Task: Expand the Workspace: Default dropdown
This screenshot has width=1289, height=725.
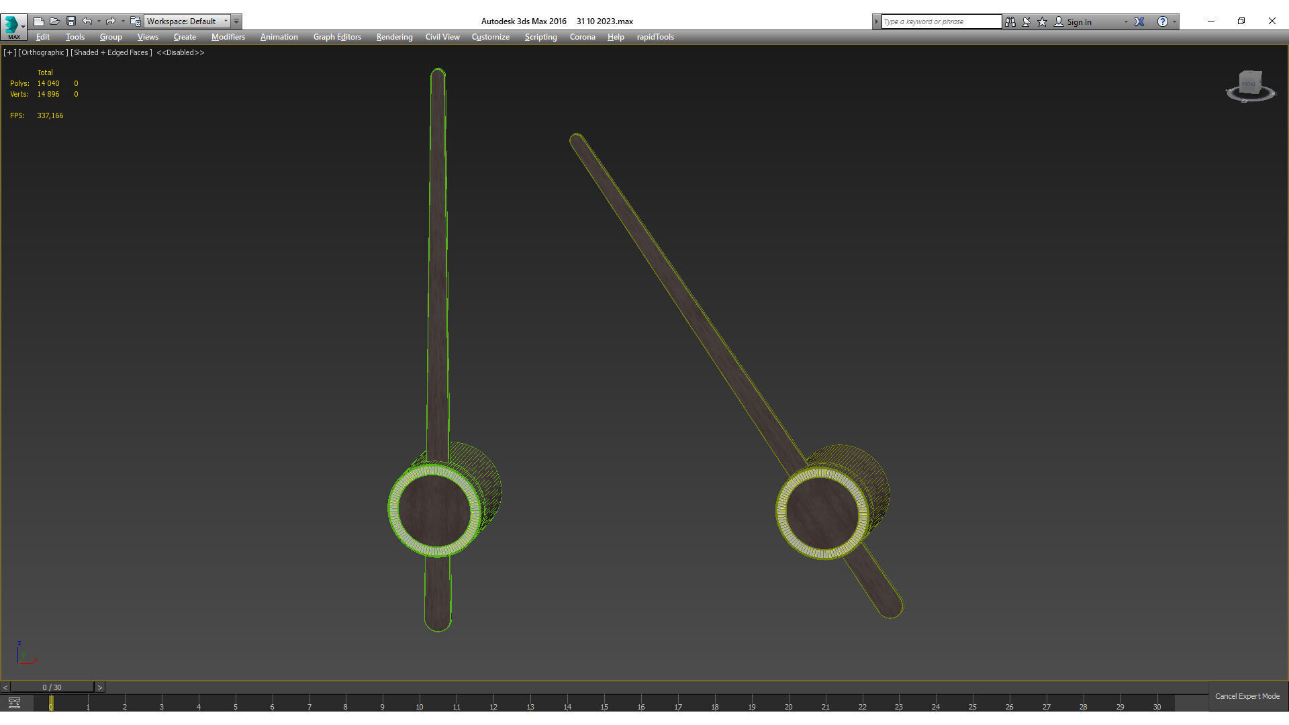Action: 226,21
